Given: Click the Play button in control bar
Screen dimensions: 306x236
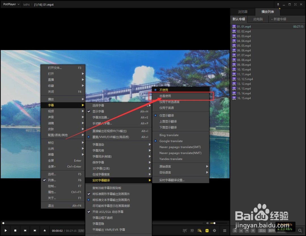Looking at the screenshot, I should point(6,231).
